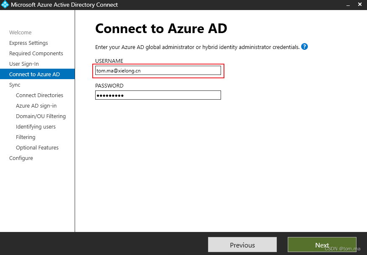Click the PASSWORD label
Screen dimensions: 367x255
point(109,85)
